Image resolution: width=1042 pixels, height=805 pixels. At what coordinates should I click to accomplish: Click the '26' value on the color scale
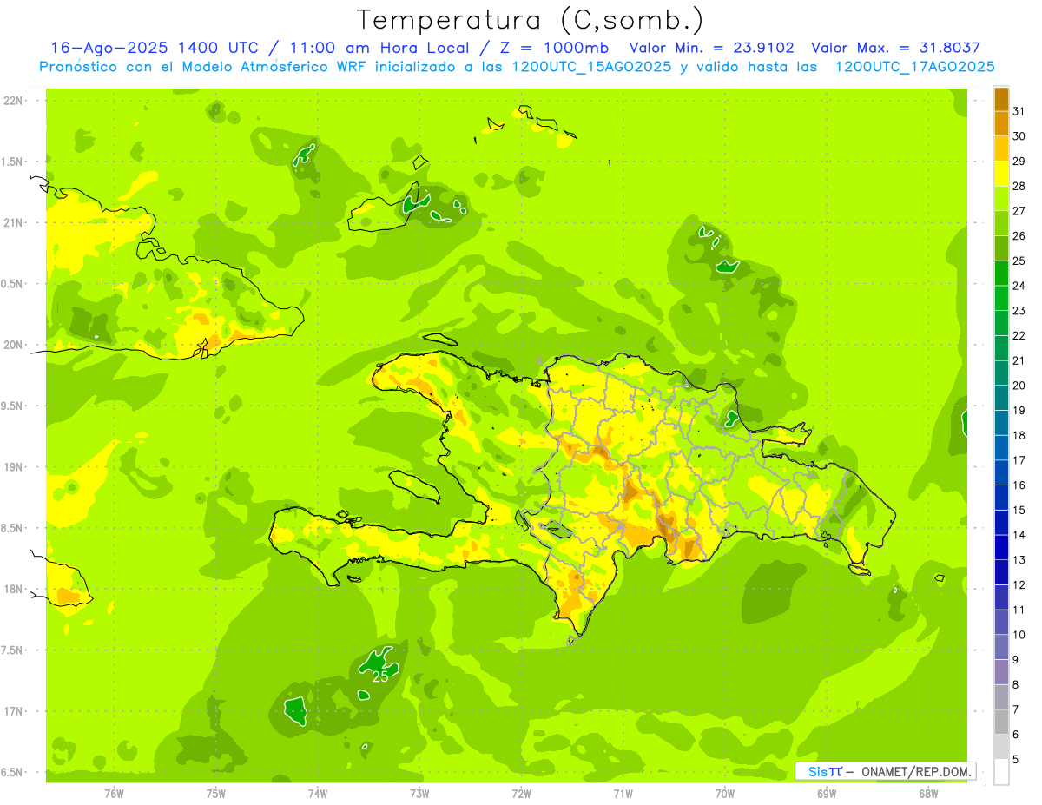(x=1019, y=235)
